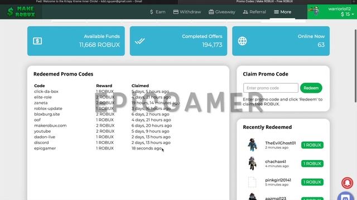357x200 pixels.
Task: Click the 11,668 ROBUX funds value
Action: click(x=99, y=44)
